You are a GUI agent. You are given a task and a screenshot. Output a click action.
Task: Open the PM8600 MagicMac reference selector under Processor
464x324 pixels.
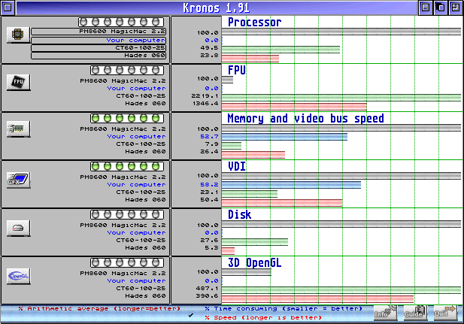[x=99, y=32]
